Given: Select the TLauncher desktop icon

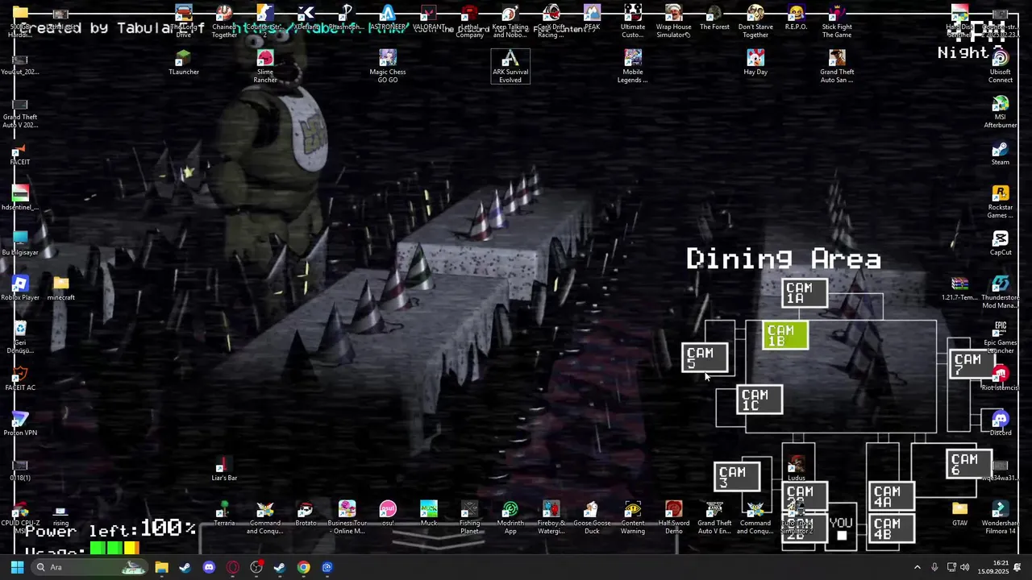Looking at the screenshot, I should click(x=184, y=63).
